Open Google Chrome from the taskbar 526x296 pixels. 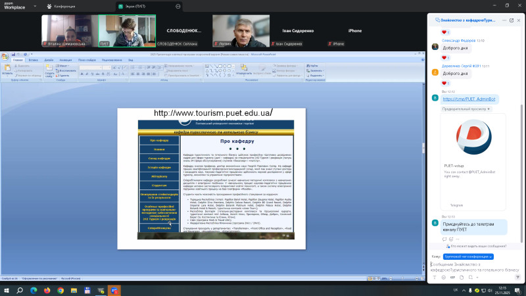(60, 290)
